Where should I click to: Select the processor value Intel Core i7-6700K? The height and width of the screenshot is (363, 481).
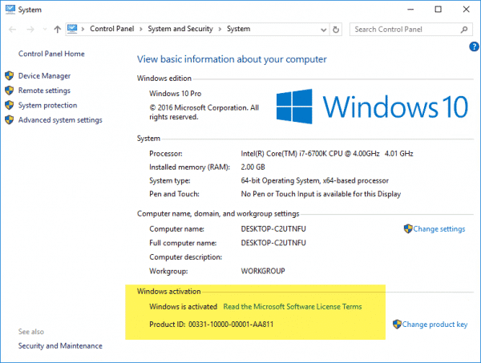pos(327,154)
